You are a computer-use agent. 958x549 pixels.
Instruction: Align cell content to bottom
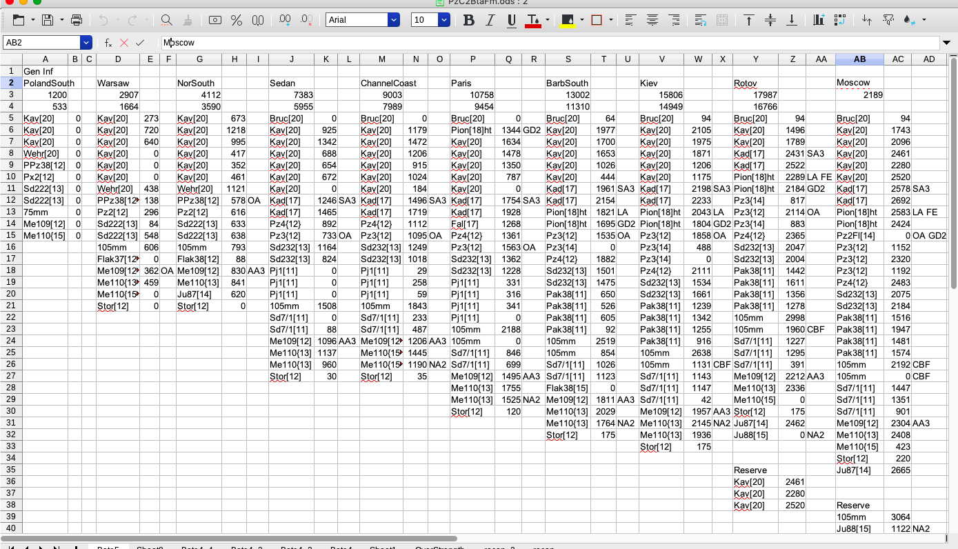792,20
